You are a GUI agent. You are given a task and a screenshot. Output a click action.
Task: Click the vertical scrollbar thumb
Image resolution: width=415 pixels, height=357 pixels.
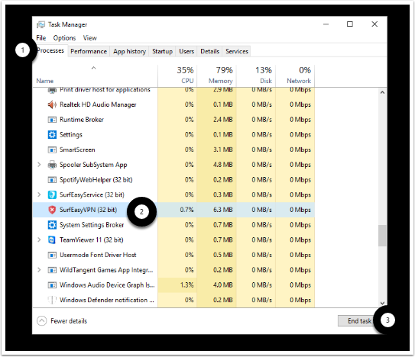(382, 236)
